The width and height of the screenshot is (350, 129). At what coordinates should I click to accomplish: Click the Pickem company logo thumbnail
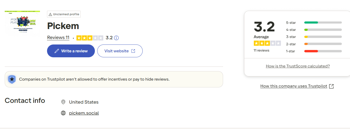pos(22,22)
